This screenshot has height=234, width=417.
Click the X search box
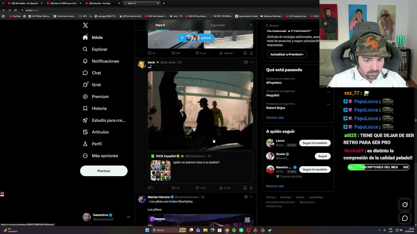pyautogui.click(x=292, y=25)
